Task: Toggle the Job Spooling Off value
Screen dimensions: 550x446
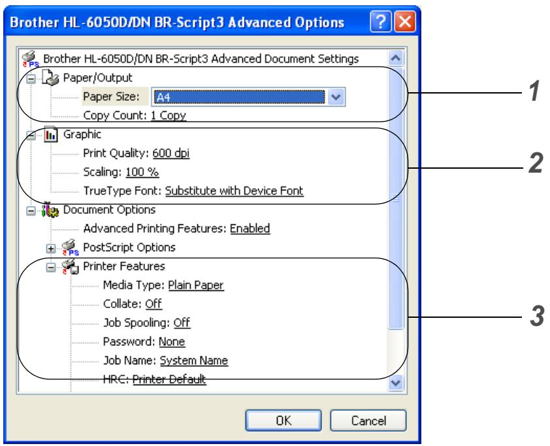Action: 182,323
